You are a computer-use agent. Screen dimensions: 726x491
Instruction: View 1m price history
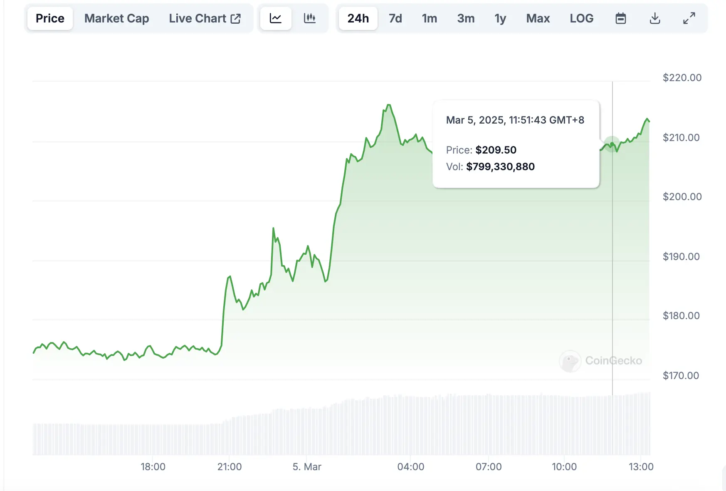click(429, 18)
